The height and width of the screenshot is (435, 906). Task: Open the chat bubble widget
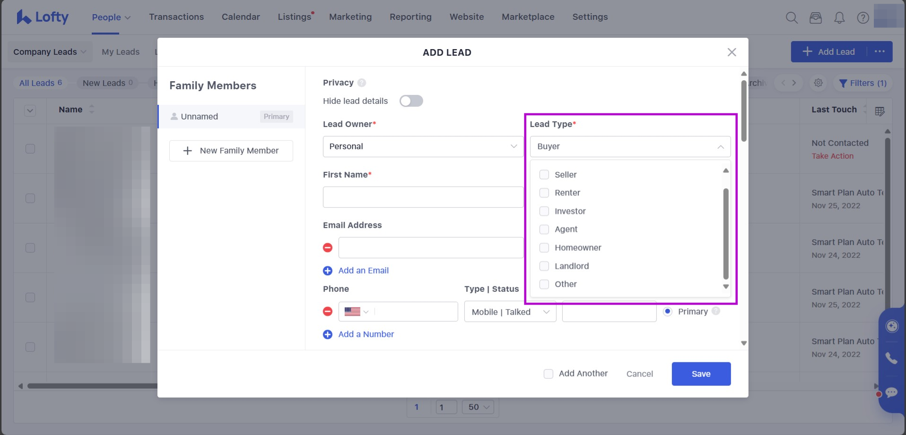891,392
